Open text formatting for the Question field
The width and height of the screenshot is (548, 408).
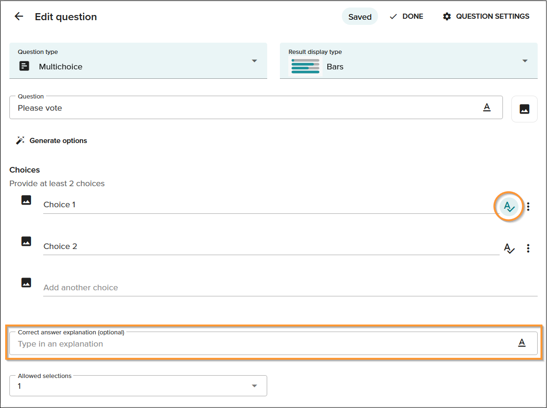pos(486,107)
